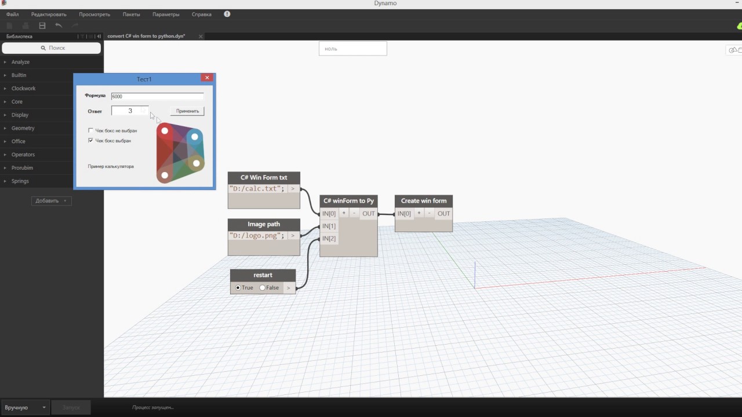Uncheck the 'Чек бокс выбран' checkbox
The image size is (742, 417).
90,140
